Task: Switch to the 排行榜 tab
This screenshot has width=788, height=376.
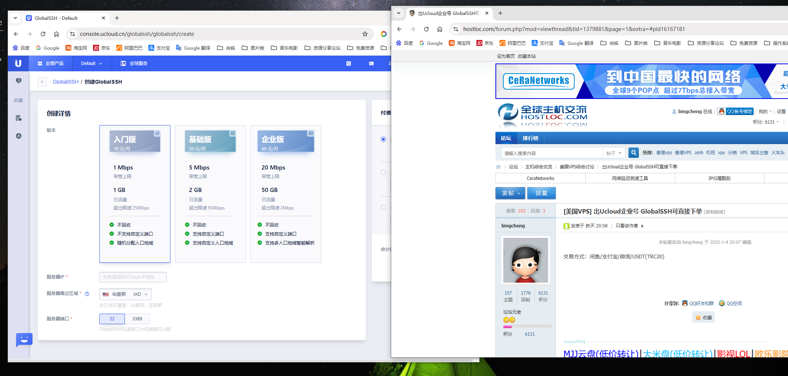Action: point(530,138)
